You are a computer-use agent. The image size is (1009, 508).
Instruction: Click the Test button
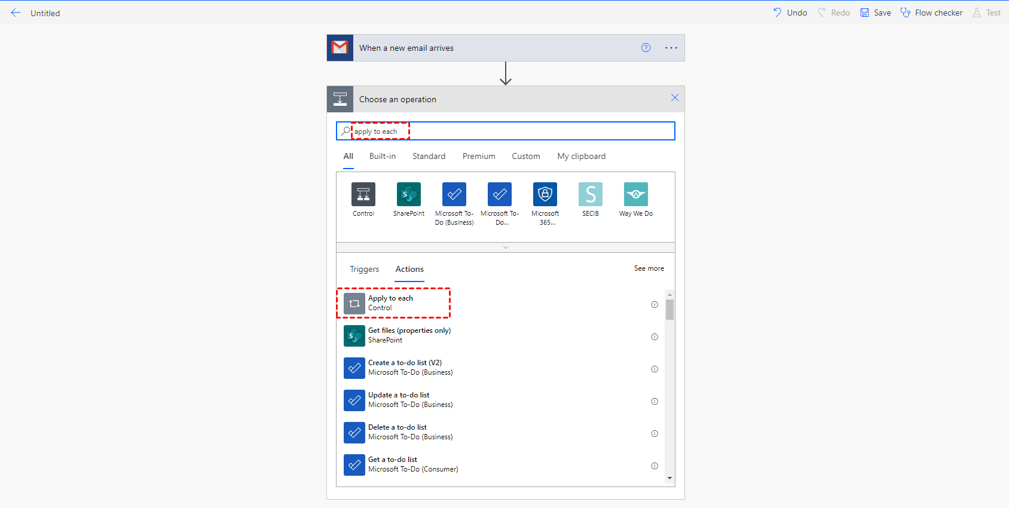[x=986, y=13]
